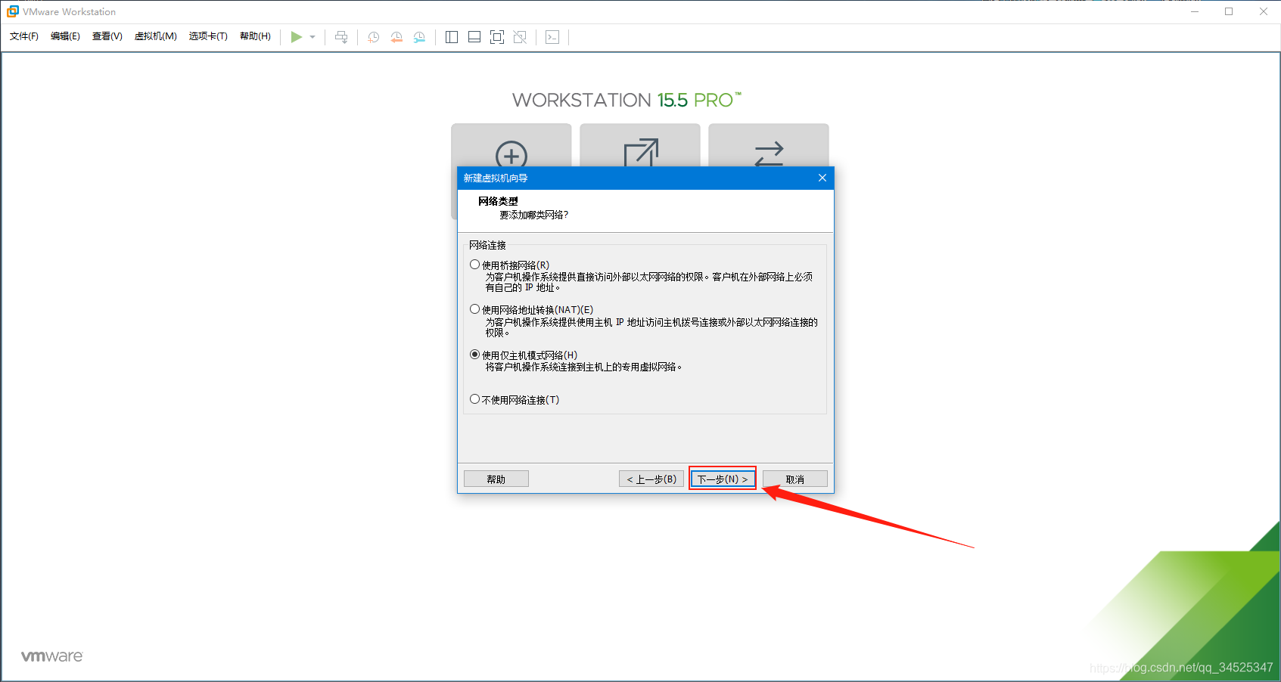Click the VMware Workstation title bar logo
1281x682 pixels.
(13, 11)
